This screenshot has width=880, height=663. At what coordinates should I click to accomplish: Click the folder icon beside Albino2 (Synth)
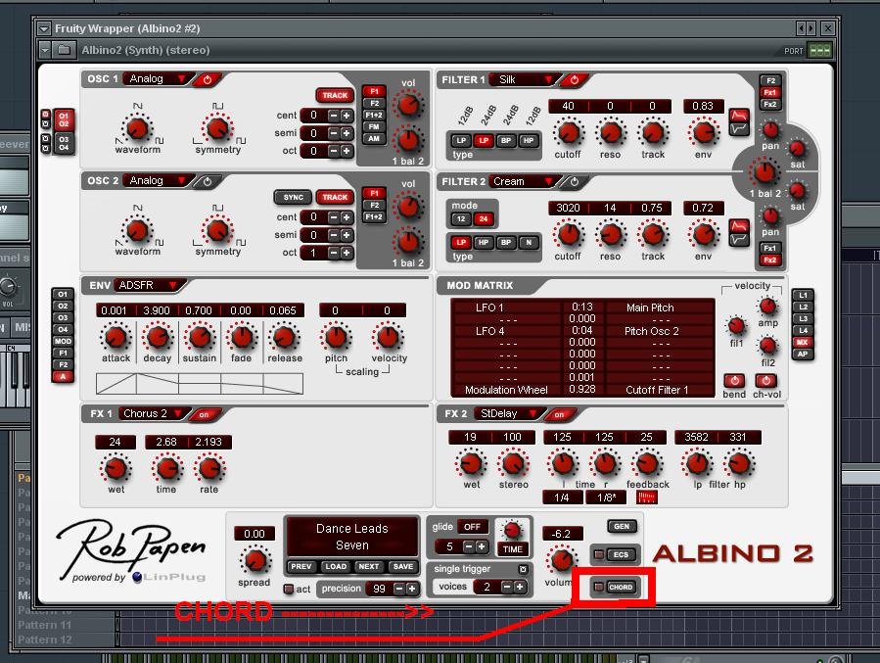[x=64, y=50]
